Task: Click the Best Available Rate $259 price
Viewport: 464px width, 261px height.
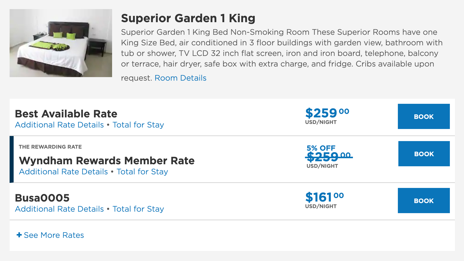Action: coord(327,113)
